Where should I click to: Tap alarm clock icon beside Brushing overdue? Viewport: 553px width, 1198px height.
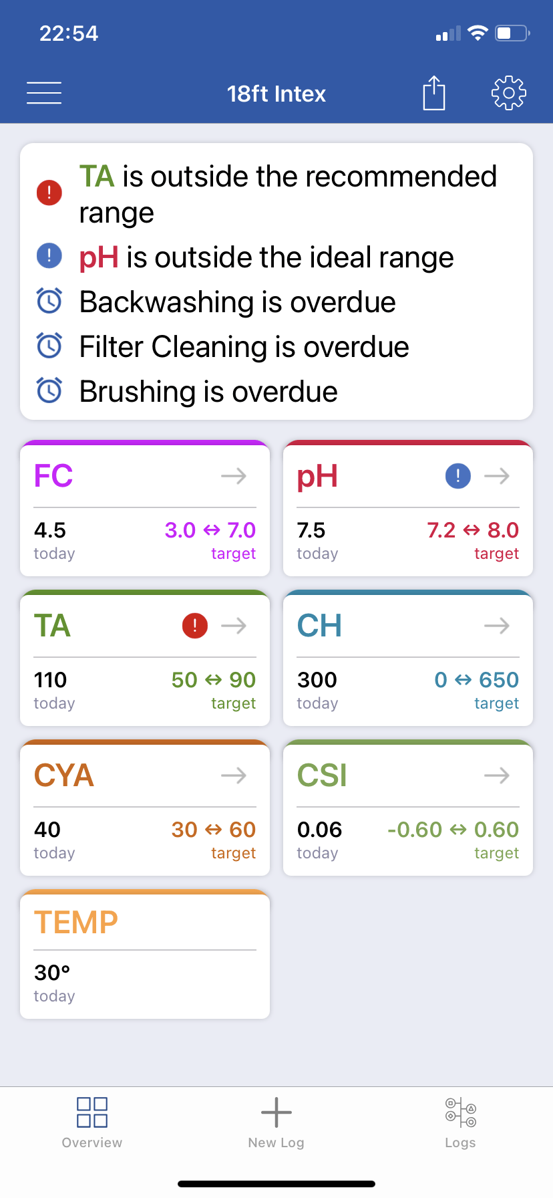[x=49, y=390]
